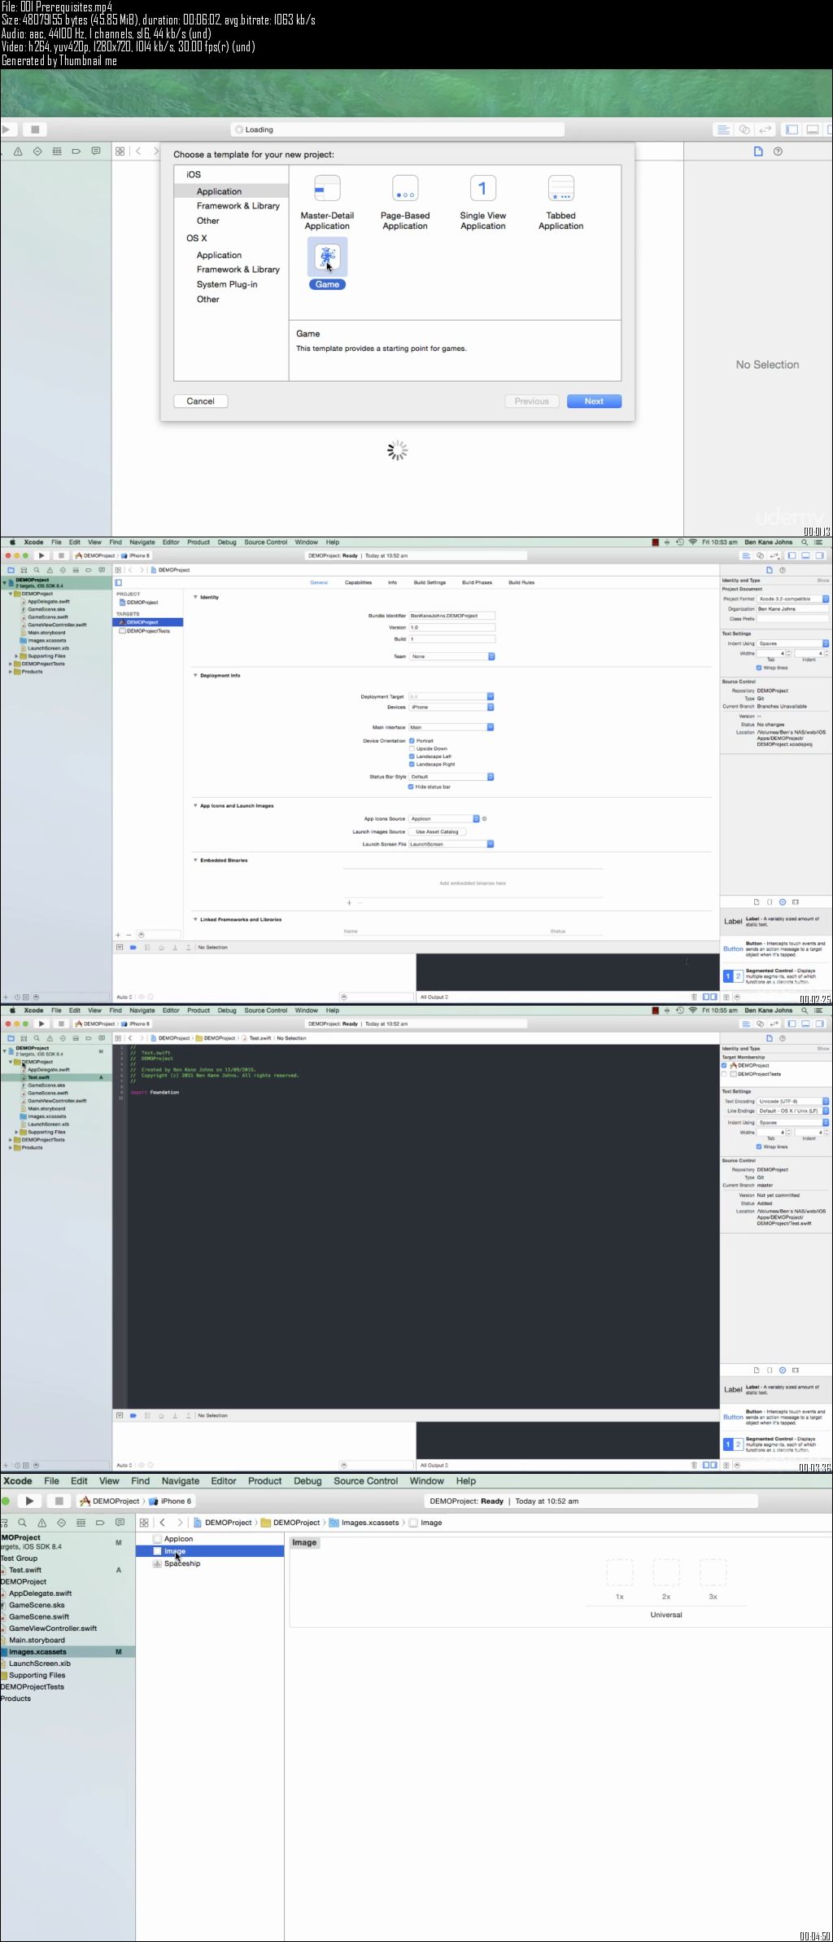833x1942 pixels.
Task: Switch to Standard editor in template chooser frame
Action: pyautogui.click(x=723, y=129)
